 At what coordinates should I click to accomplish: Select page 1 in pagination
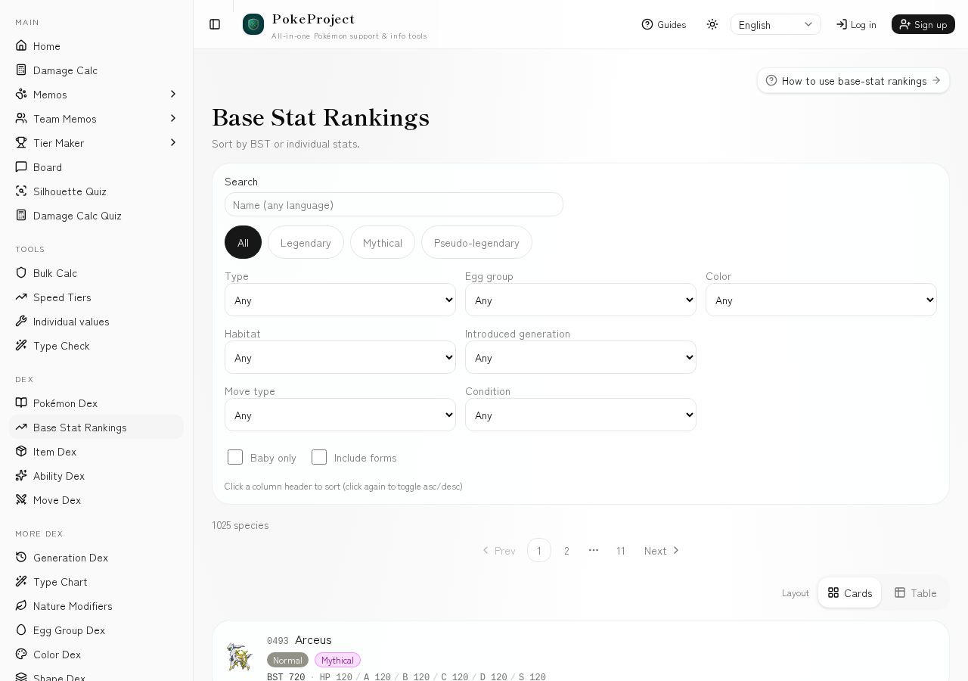[539, 550]
